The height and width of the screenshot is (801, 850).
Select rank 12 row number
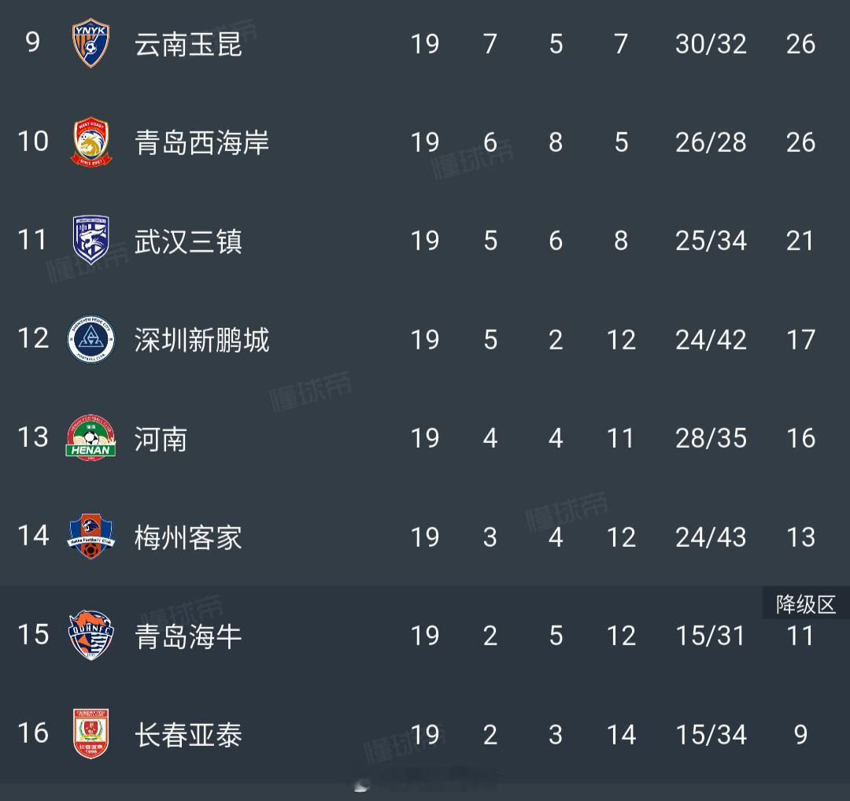point(33,338)
